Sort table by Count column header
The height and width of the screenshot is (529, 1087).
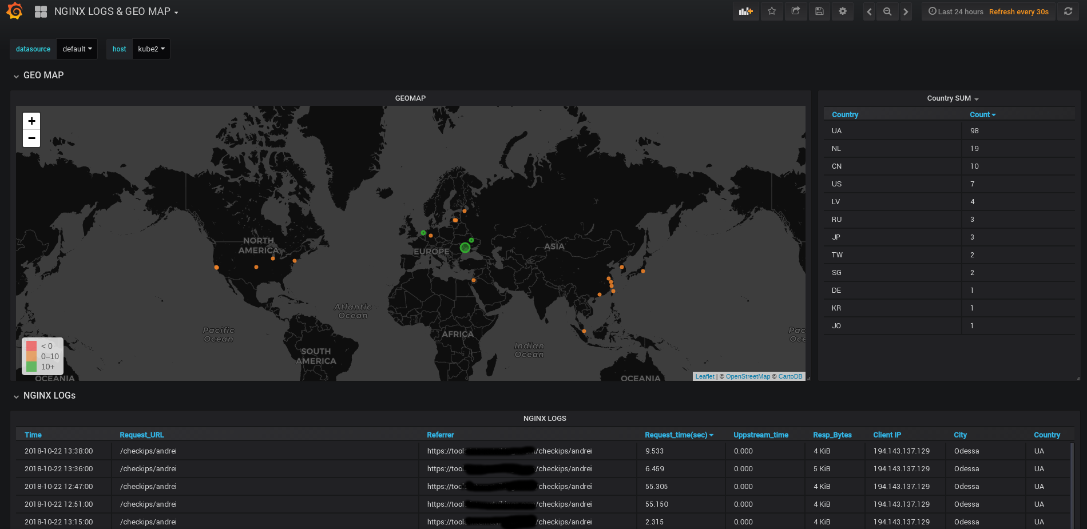[982, 114]
